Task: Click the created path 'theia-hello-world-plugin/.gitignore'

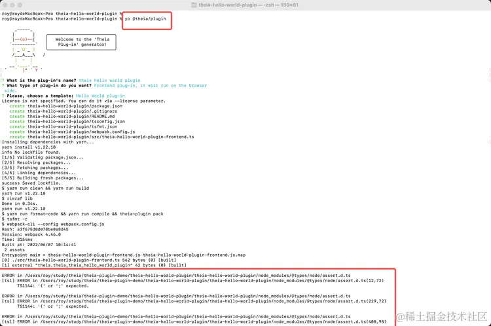Action: click(x=72, y=111)
